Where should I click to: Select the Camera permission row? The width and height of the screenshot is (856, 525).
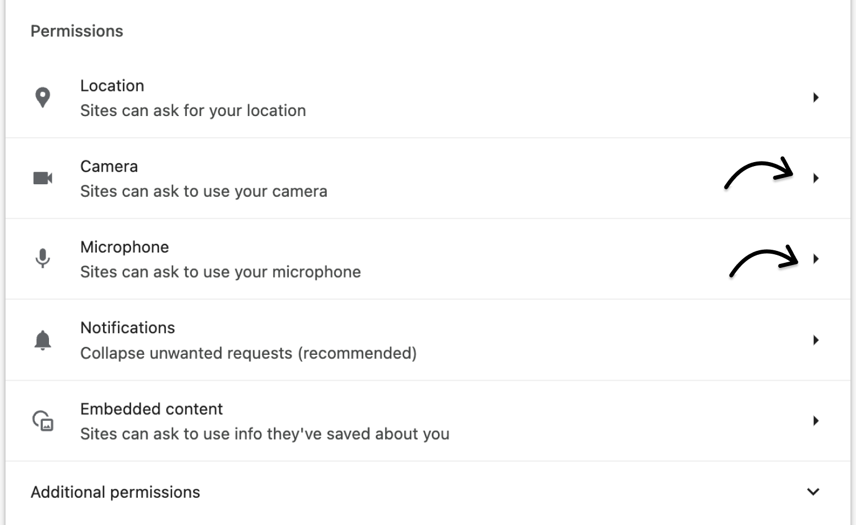tap(399, 177)
